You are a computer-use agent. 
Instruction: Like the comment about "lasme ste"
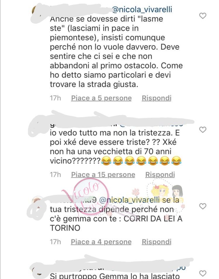coord(203,16)
